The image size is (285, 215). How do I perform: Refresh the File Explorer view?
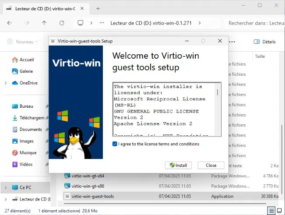(62, 23)
